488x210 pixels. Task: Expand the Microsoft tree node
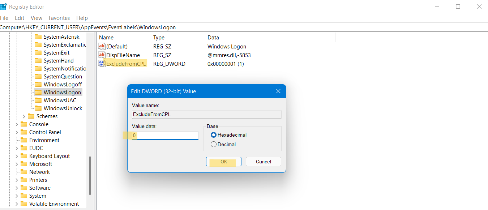click(16, 164)
